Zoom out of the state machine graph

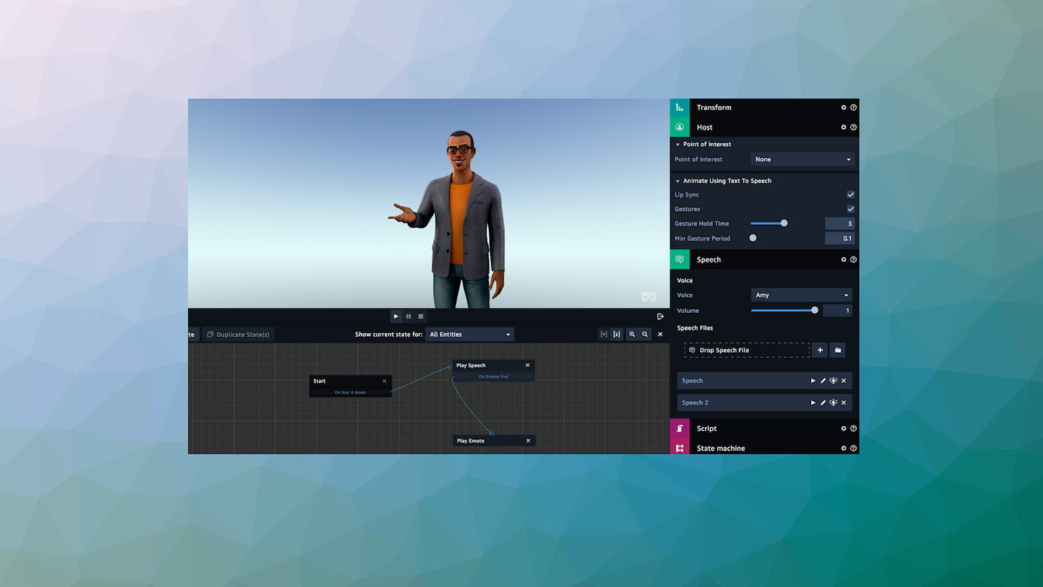[645, 335]
